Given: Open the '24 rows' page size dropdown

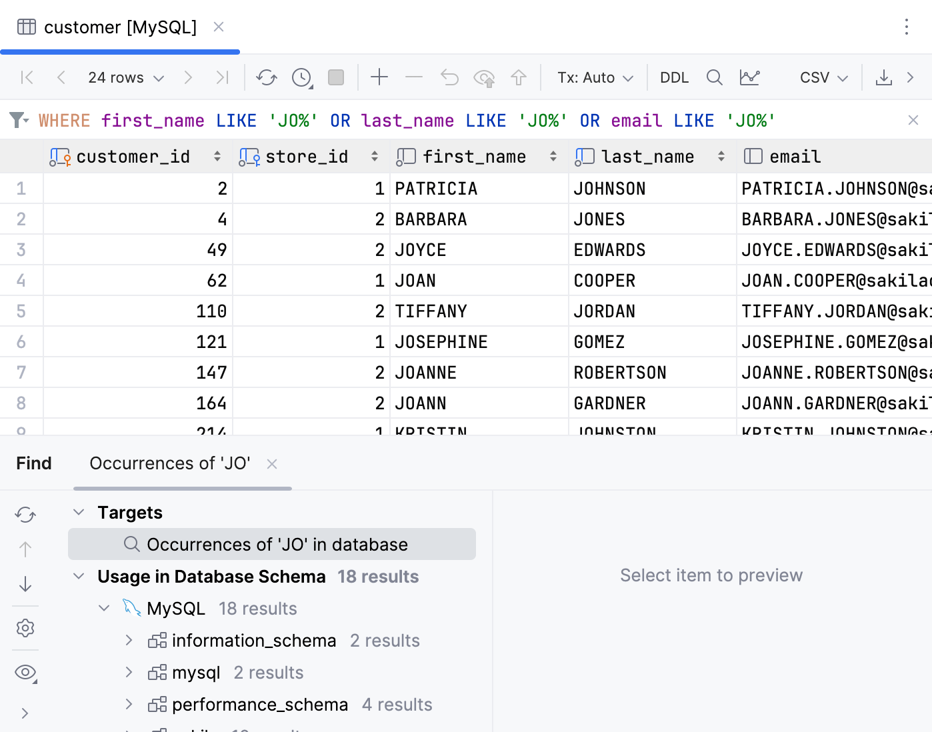Looking at the screenshot, I should (x=125, y=77).
